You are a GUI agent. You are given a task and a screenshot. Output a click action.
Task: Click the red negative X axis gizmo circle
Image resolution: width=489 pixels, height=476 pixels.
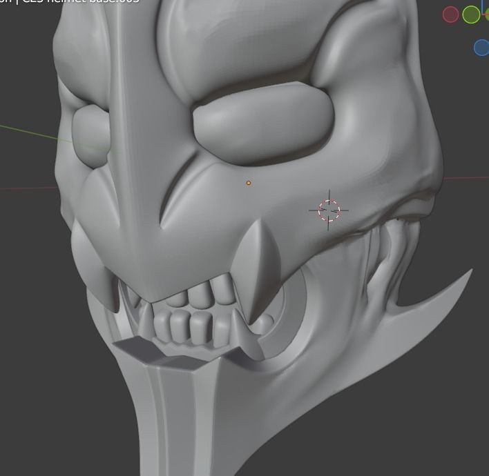tap(450, 14)
